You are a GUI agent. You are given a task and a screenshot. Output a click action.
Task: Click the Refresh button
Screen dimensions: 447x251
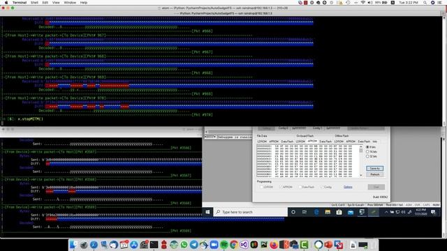point(374,174)
